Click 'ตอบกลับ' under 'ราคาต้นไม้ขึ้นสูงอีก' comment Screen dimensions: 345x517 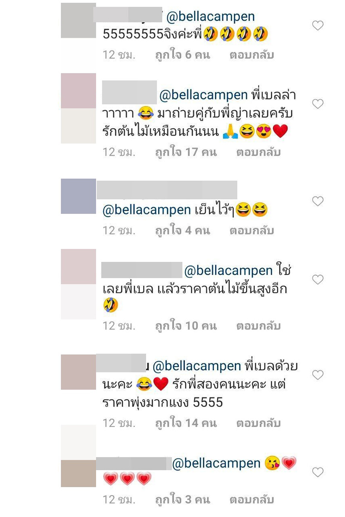pyautogui.click(x=258, y=326)
